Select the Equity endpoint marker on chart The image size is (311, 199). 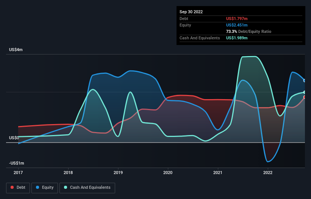point(305,81)
